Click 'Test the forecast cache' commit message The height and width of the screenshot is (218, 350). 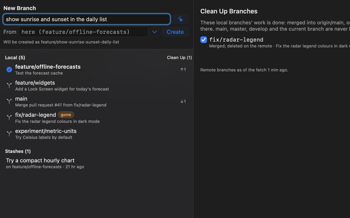point(39,73)
